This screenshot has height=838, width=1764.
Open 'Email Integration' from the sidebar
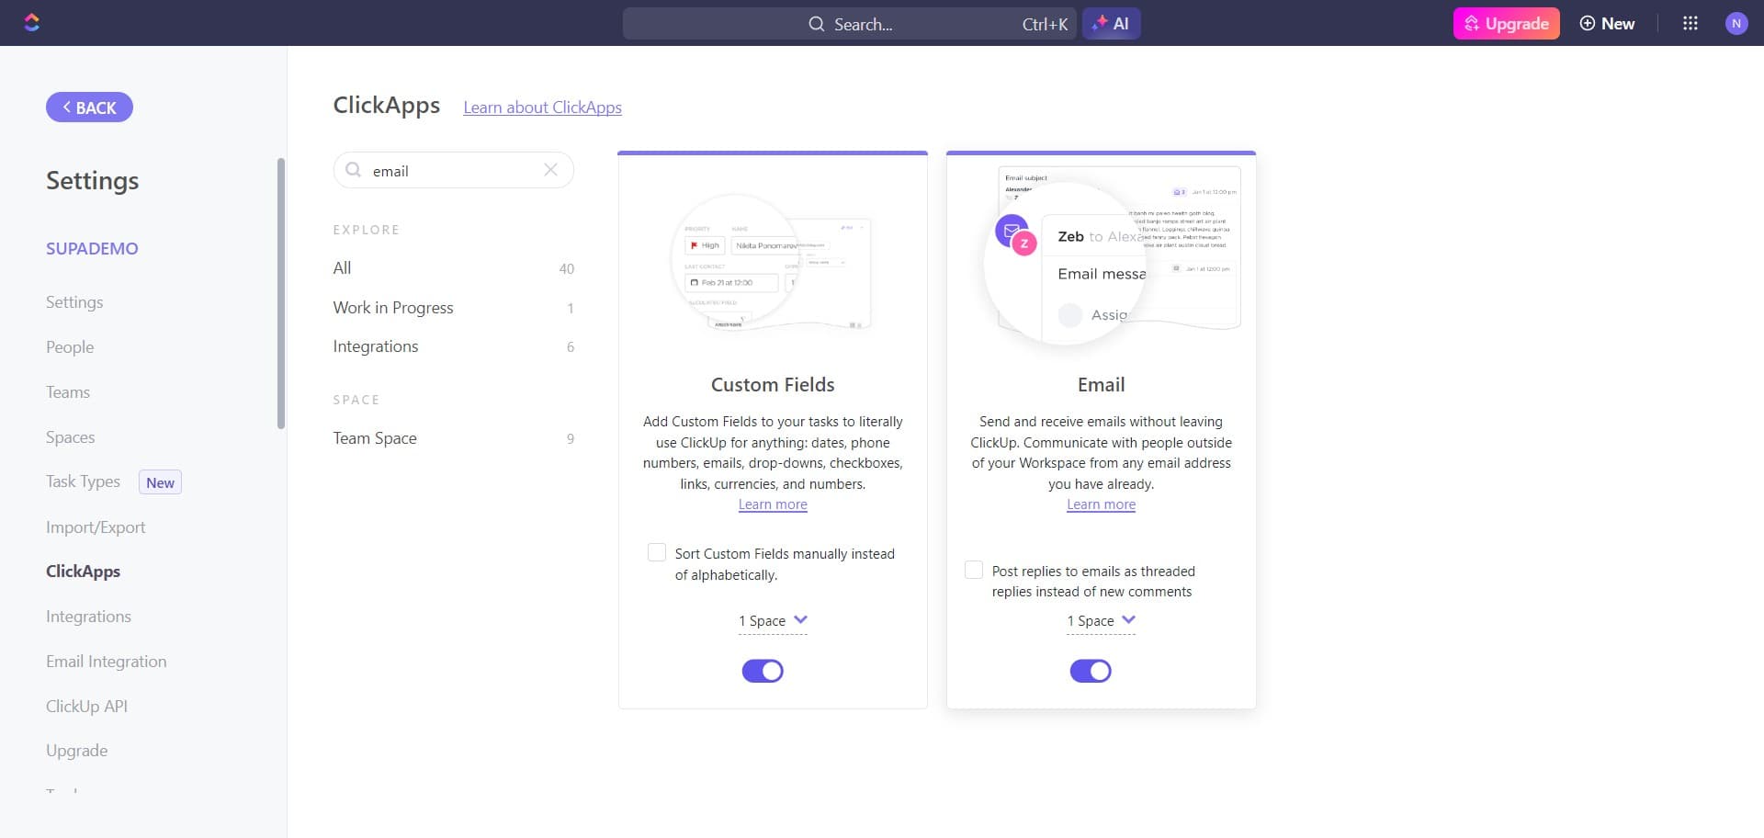click(106, 661)
